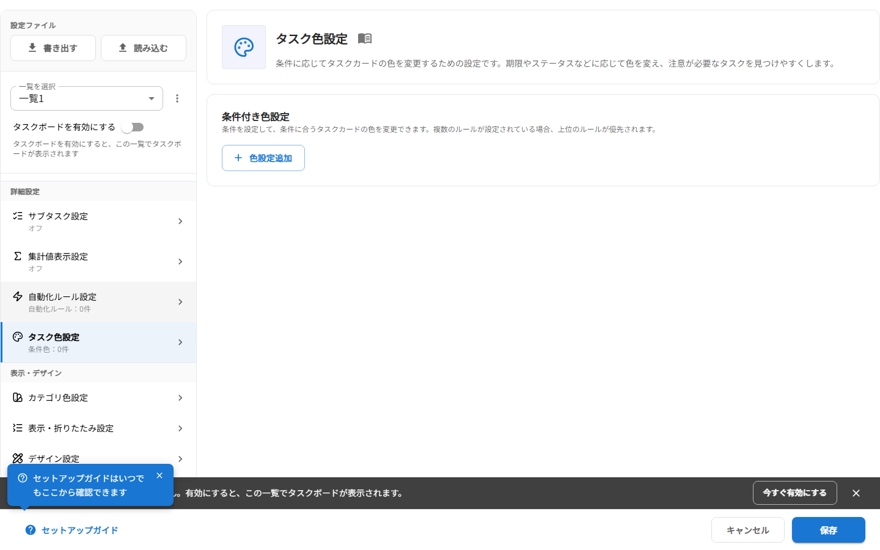Image resolution: width=880 pixels, height=550 pixels.
Task: Expand the sidebar タスク色設定 chevron
Action: click(180, 342)
